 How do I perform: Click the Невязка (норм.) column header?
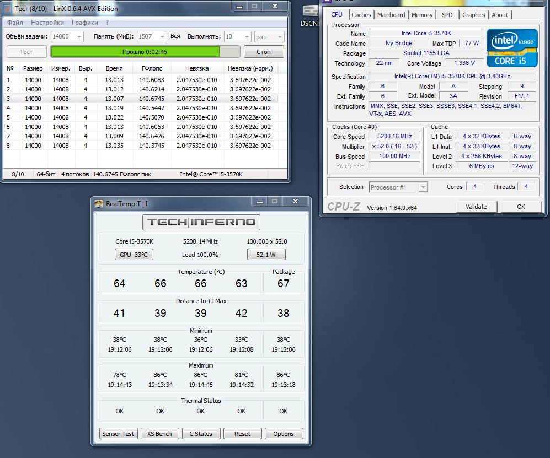[250, 68]
